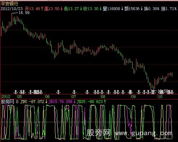Click the open price 开13.48 value
The width and height of the screenshot is (178, 142).
[x=32, y=9]
